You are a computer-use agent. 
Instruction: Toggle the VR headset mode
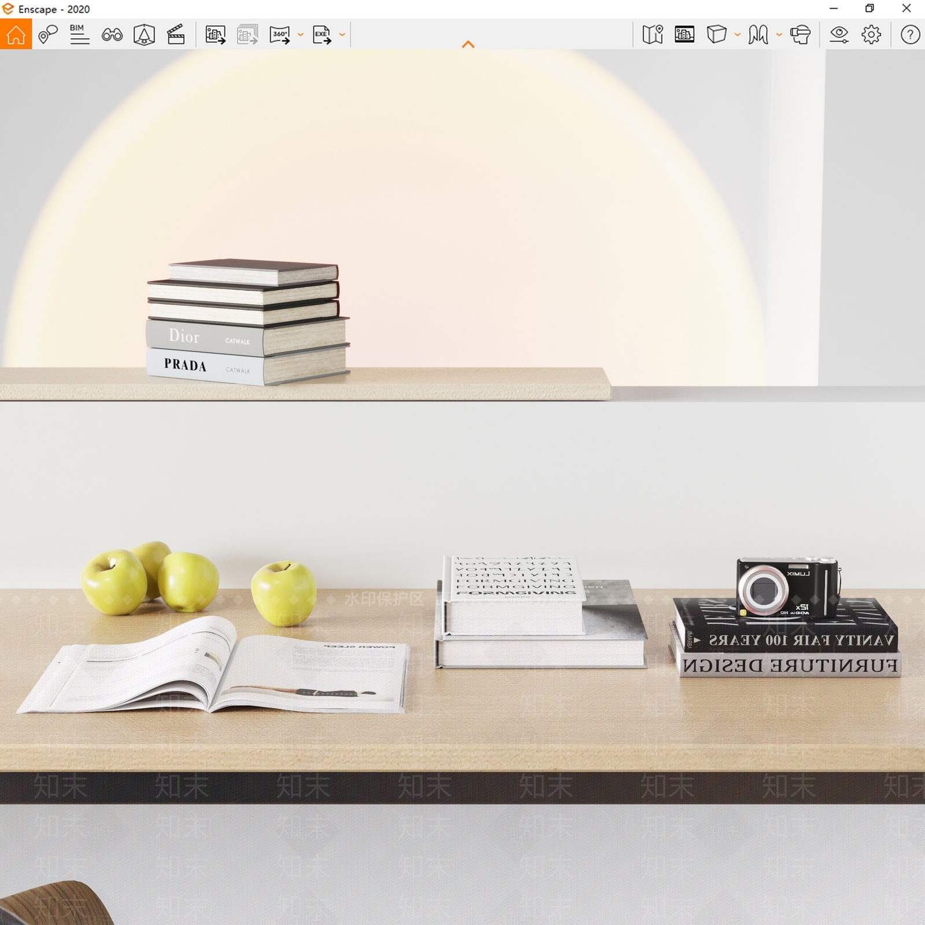click(x=801, y=35)
